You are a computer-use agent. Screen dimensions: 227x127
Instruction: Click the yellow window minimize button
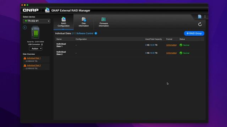click(x=25, y=5)
